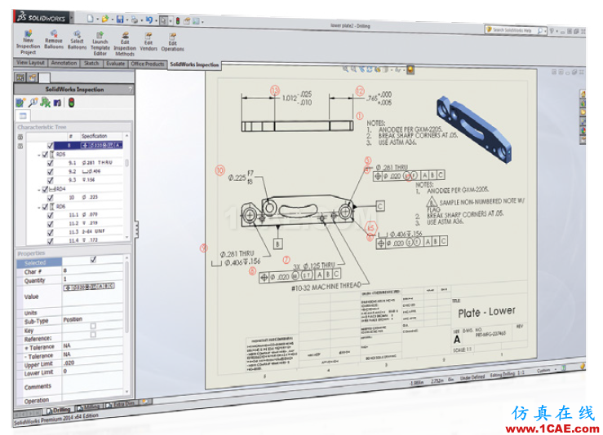Click the first panel tab icon above SolidWorks Inspection header

click(x=20, y=78)
